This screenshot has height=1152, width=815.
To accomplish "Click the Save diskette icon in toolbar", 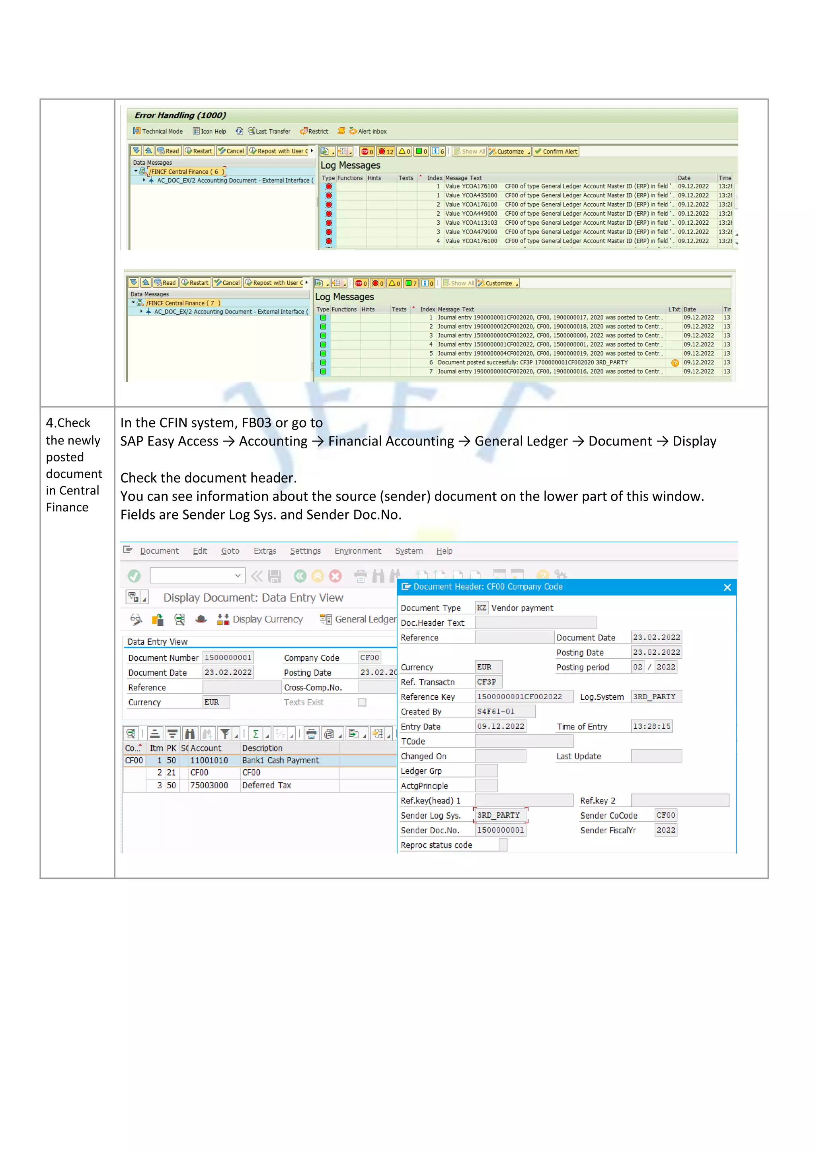I will point(274,576).
